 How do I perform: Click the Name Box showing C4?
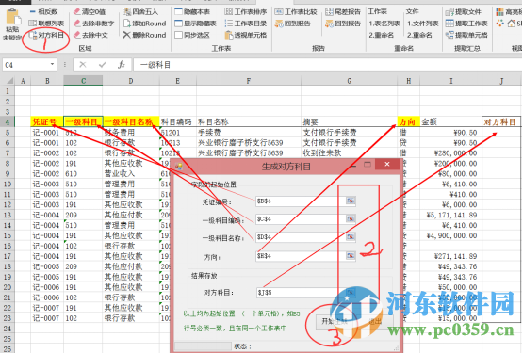click(x=26, y=65)
